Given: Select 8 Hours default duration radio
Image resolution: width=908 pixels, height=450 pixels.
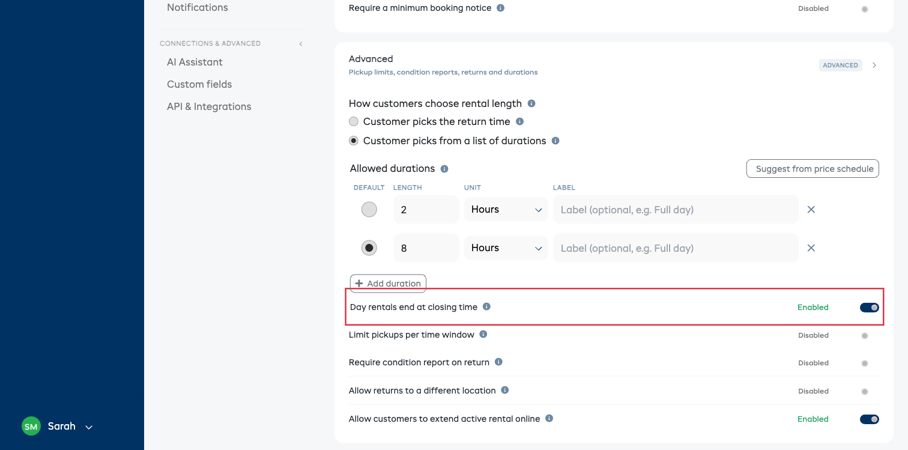Looking at the screenshot, I should [x=369, y=248].
